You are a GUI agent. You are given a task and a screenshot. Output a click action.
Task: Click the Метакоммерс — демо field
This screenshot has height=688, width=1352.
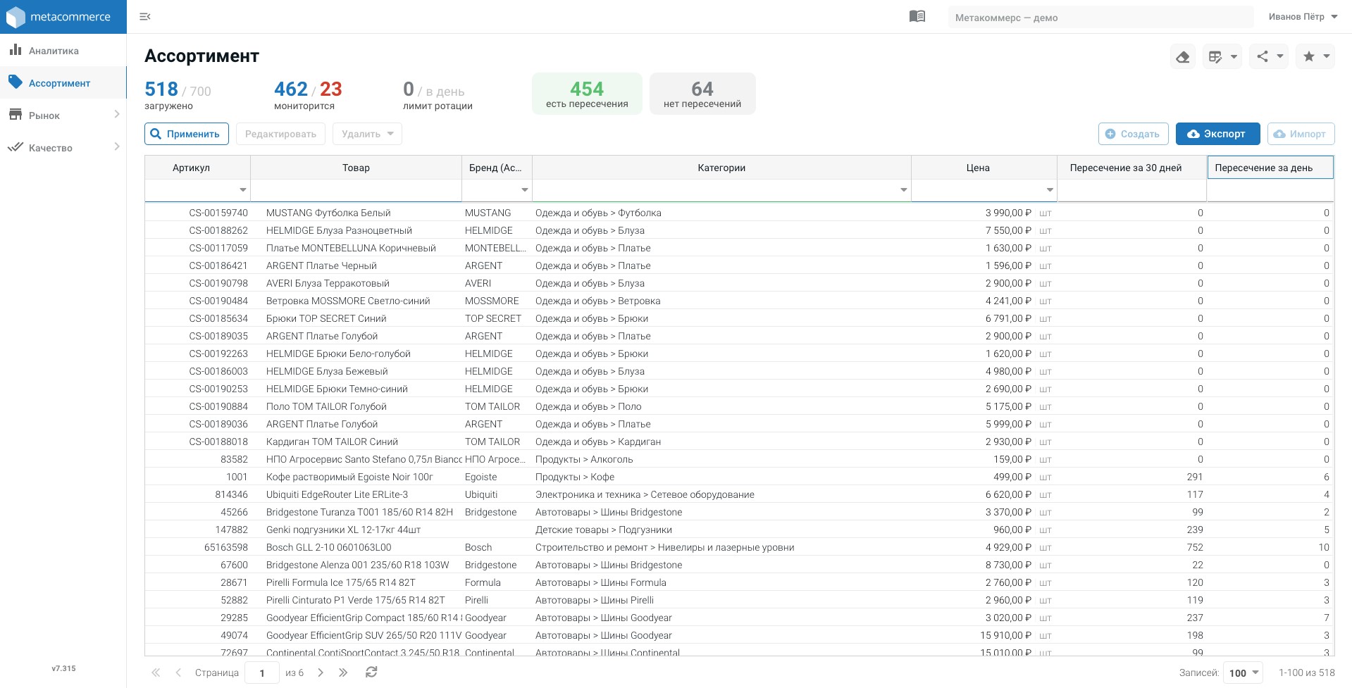pyautogui.click(x=1100, y=18)
